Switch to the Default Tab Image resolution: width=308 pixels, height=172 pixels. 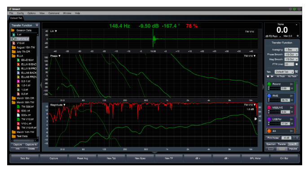coord(16,18)
